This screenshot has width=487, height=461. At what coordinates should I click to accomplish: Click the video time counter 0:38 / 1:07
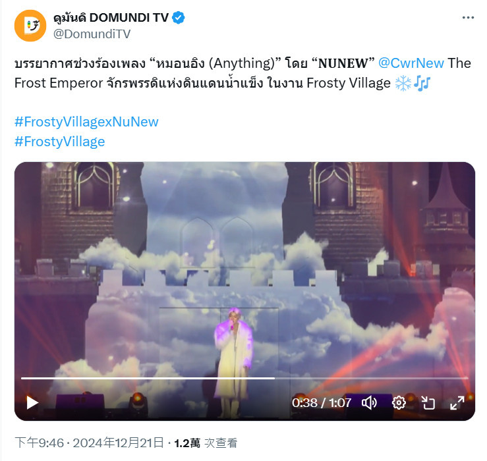coord(322,402)
